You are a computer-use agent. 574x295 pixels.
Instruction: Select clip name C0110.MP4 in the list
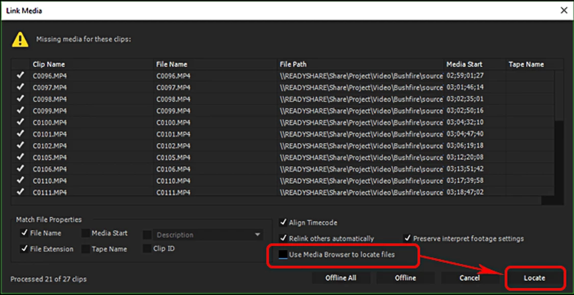[x=50, y=181]
